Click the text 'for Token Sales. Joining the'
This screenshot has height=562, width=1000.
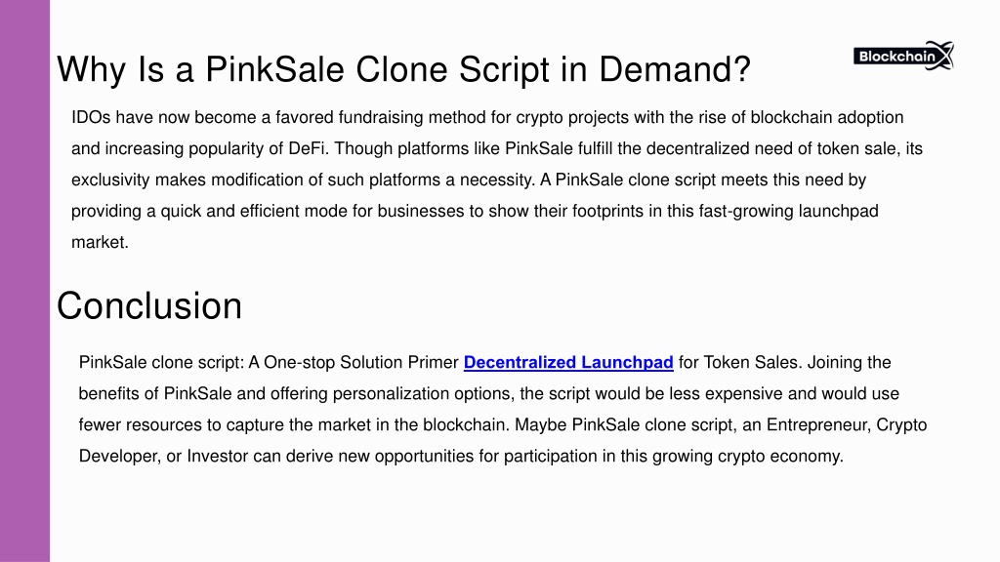click(x=784, y=363)
